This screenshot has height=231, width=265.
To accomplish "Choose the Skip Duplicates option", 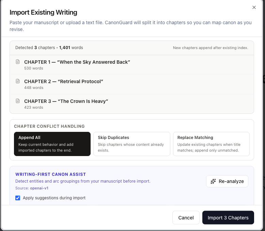I will [x=132, y=144].
